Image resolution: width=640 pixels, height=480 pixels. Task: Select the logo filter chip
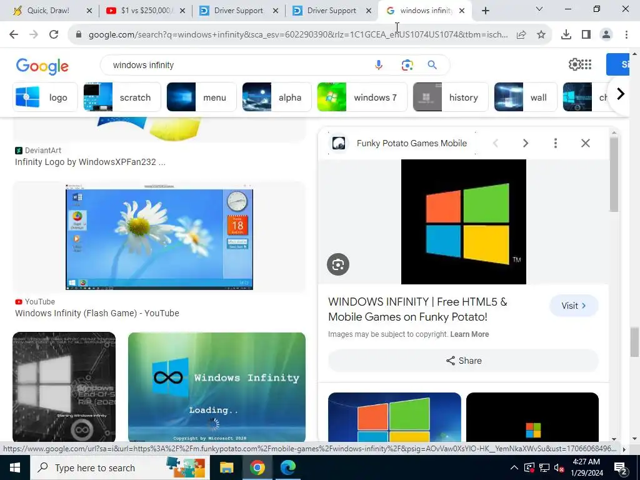pyautogui.click(x=45, y=97)
